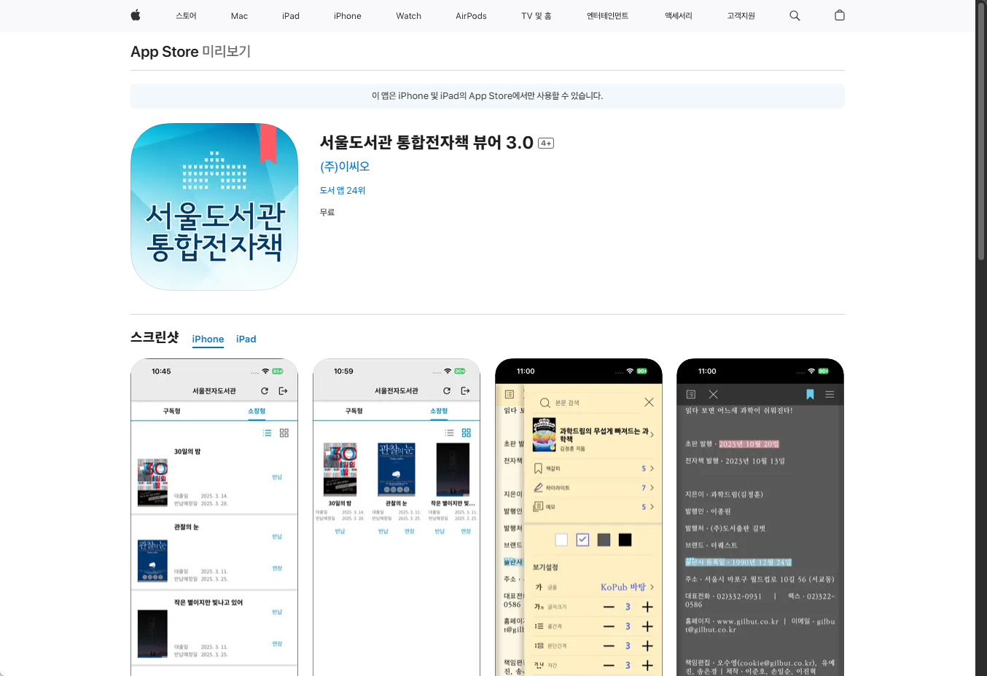Expand the 책갈피 row chevron

coord(652,468)
